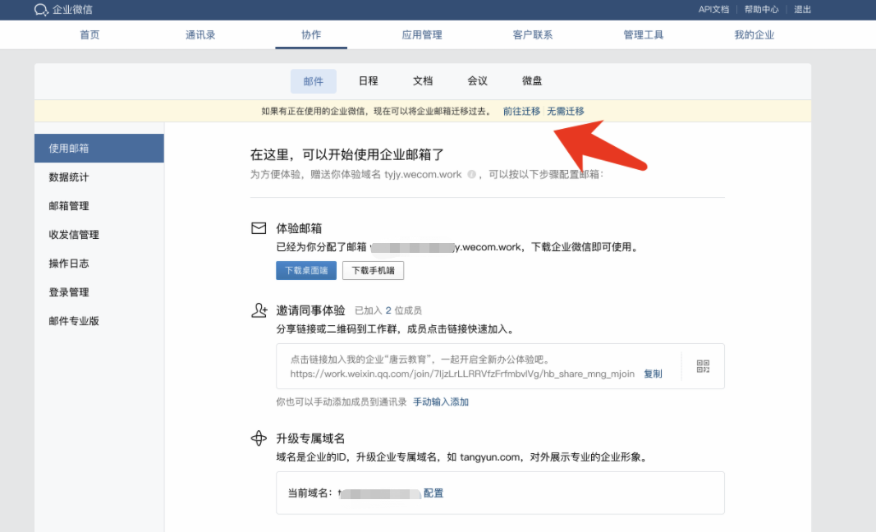Click the invite URL text work.weixin.qq.com/join
The height and width of the screenshot is (532, 876).
[x=462, y=374]
